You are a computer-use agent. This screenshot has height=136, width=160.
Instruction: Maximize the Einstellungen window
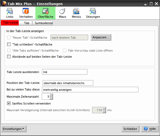point(151,4)
